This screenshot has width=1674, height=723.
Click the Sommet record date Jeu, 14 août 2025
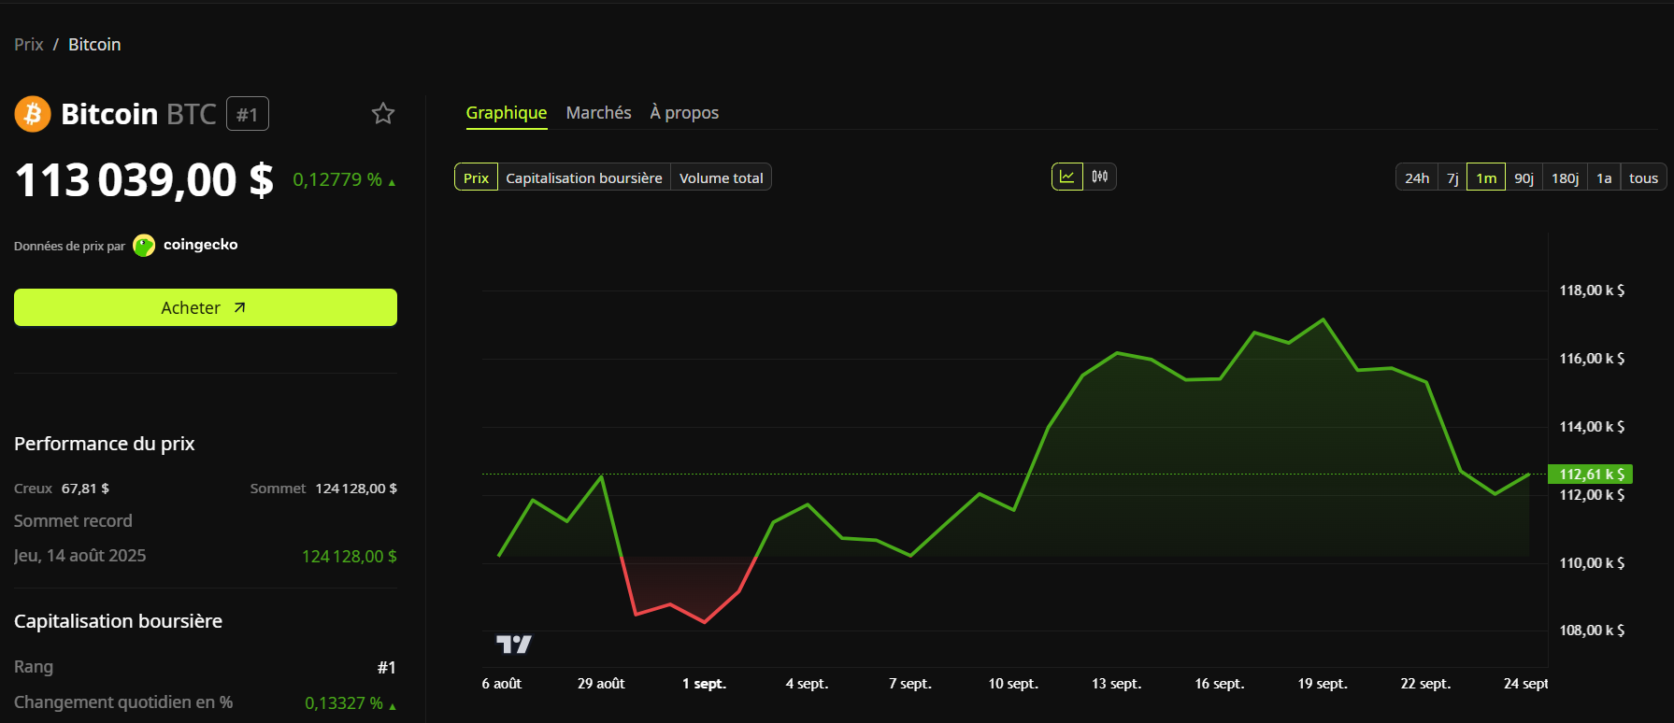click(x=80, y=556)
